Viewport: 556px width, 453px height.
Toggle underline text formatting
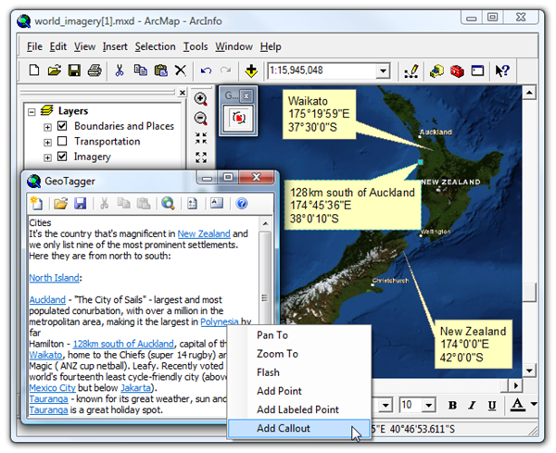click(492, 406)
